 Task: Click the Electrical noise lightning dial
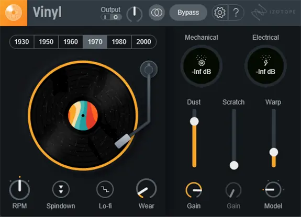click(266, 66)
